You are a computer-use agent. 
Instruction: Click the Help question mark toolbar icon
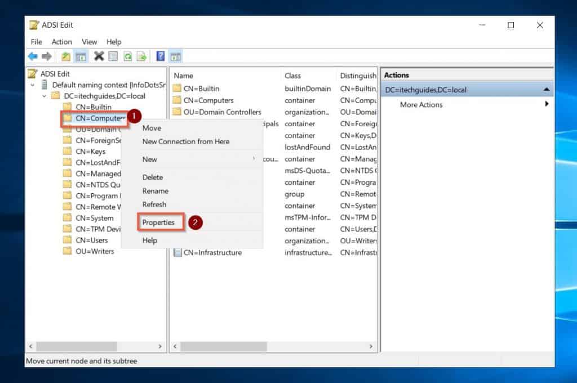161,56
